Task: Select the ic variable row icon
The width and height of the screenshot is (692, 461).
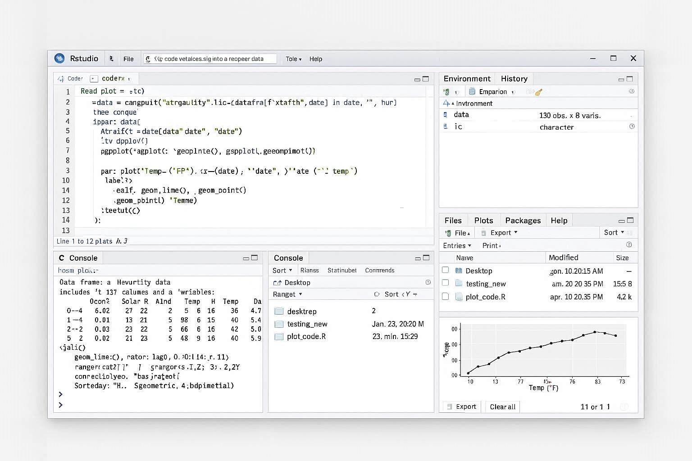Action: [x=446, y=127]
